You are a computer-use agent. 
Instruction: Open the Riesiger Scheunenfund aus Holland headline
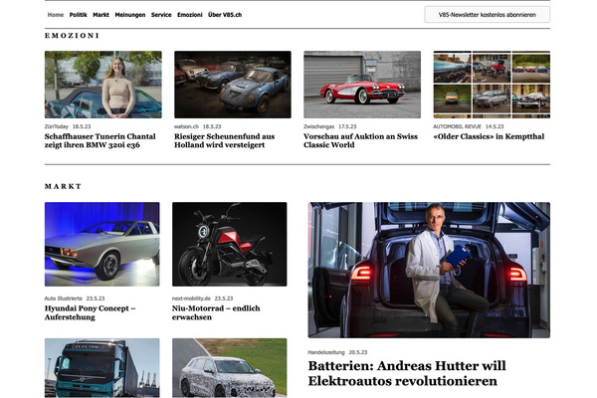click(224, 140)
